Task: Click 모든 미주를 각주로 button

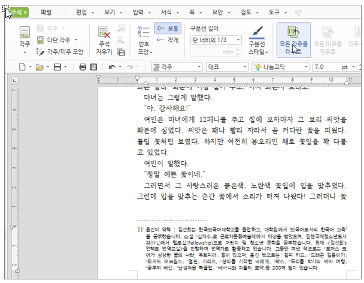Action: [327, 40]
